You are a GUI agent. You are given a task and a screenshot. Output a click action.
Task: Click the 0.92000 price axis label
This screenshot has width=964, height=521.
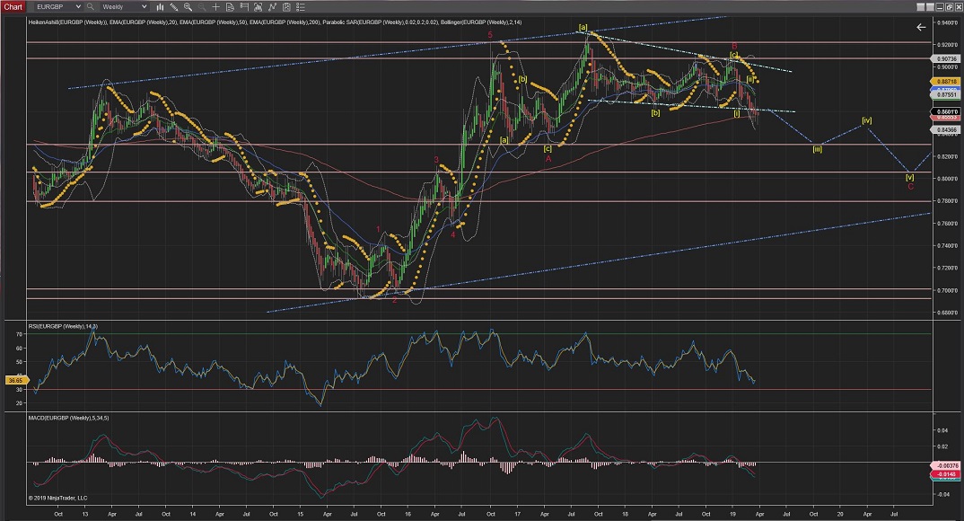point(948,45)
